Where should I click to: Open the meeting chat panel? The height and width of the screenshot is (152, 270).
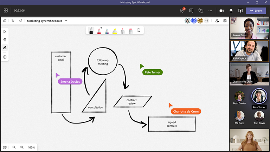coord(192,11)
